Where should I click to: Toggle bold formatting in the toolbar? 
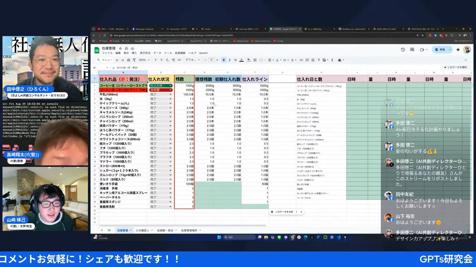(x=224, y=60)
